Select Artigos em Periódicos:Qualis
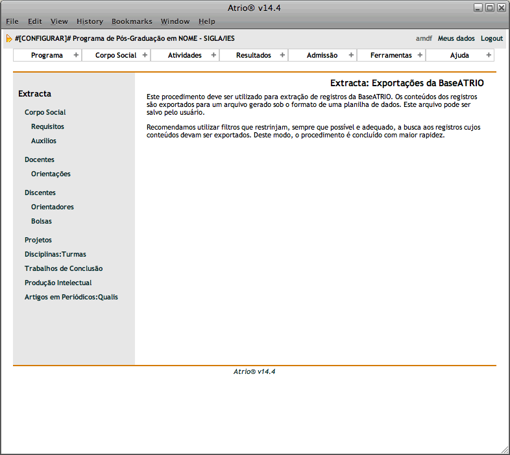 [71, 297]
